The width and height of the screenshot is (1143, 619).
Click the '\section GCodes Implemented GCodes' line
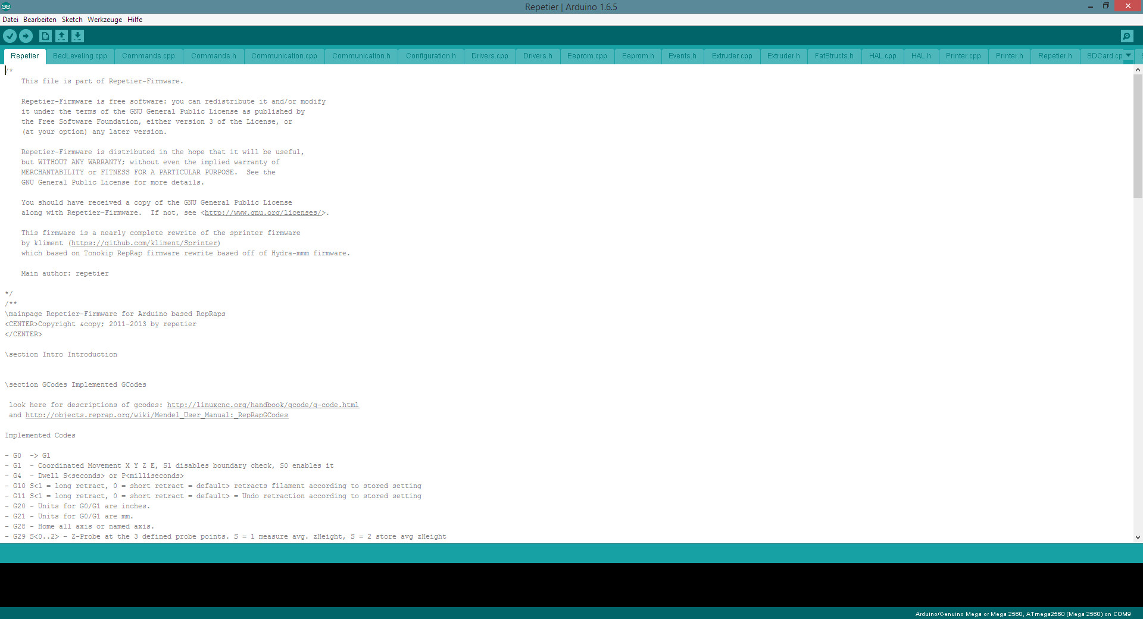(x=76, y=385)
